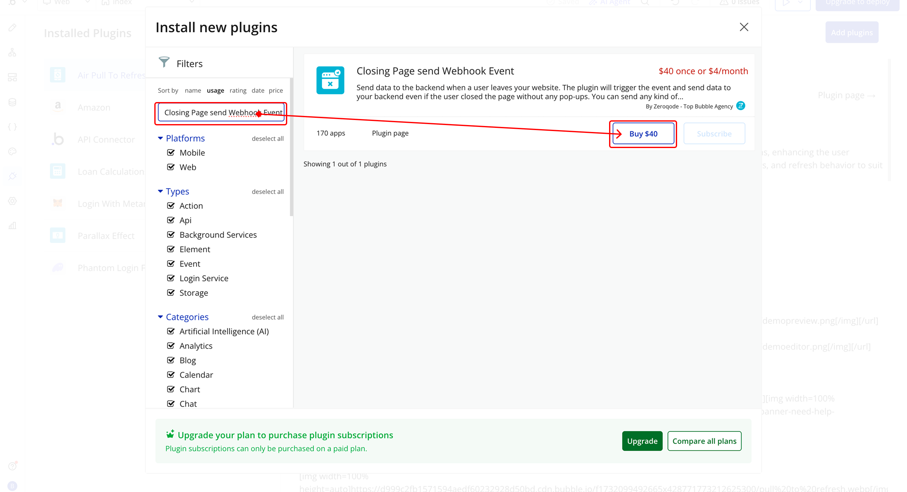Close the Install new plugins dialog

[x=744, y=27]
